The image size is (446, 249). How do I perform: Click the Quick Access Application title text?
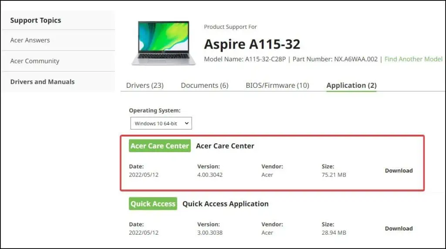tap(225, 204)
